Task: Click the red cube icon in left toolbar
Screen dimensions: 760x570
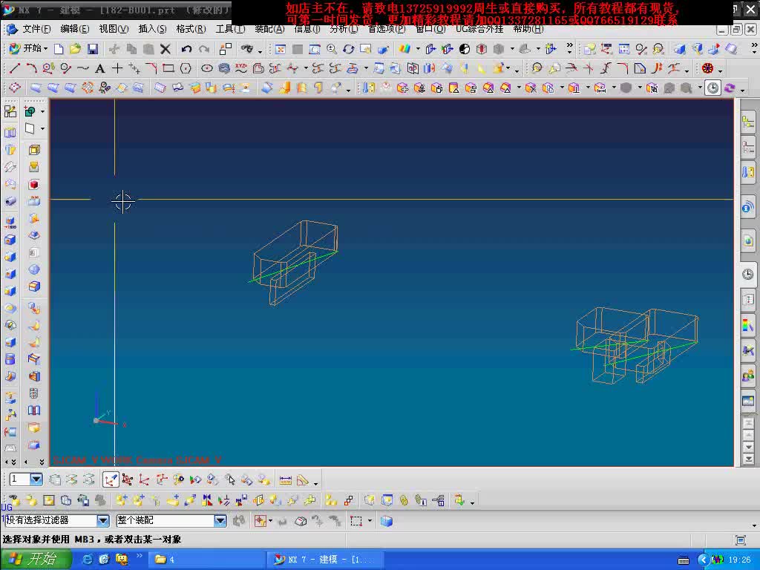Action: [x=34, y=184]
